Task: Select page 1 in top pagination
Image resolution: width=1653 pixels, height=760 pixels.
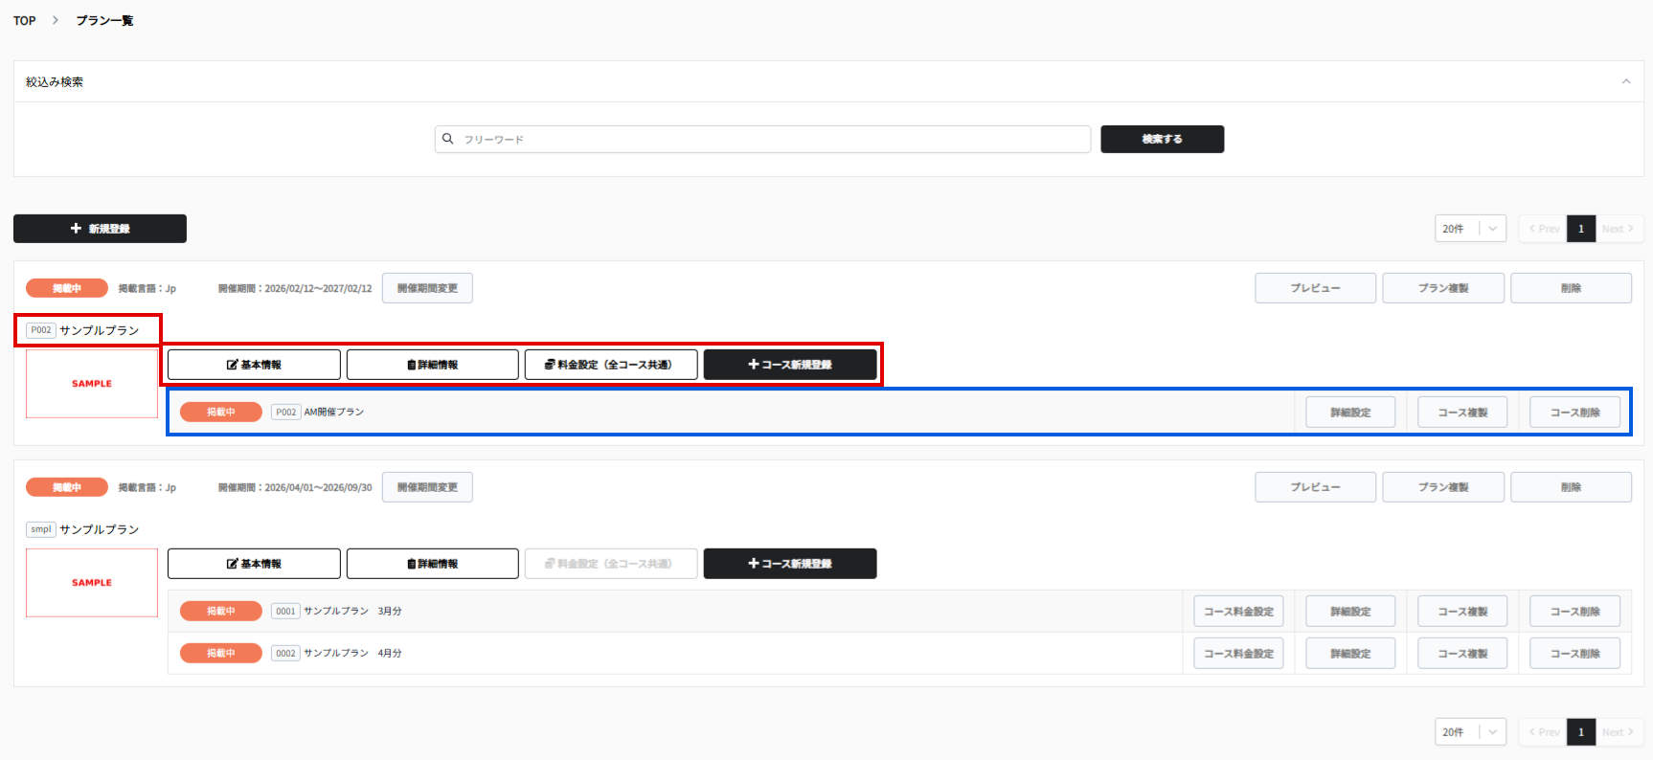Action: pyautogui.click(x=1580, y=229)
